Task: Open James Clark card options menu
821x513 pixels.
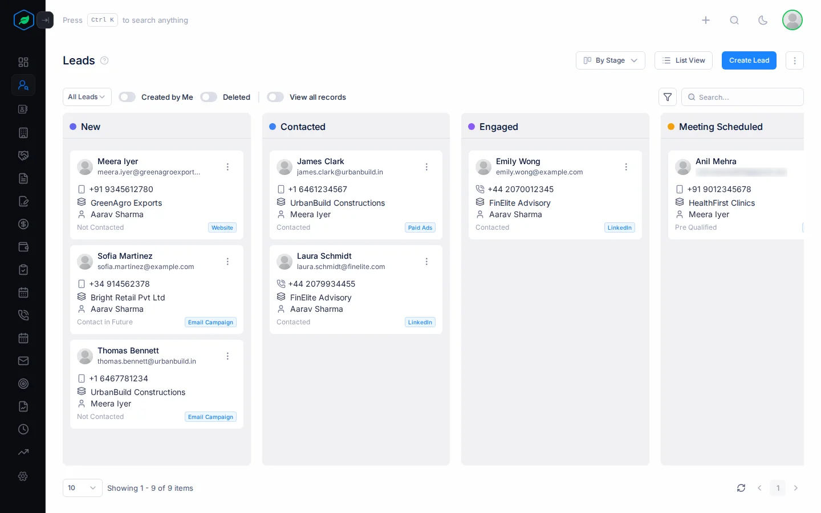Action: [426, 167]
